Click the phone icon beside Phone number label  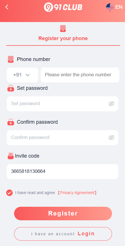point(11,60)
